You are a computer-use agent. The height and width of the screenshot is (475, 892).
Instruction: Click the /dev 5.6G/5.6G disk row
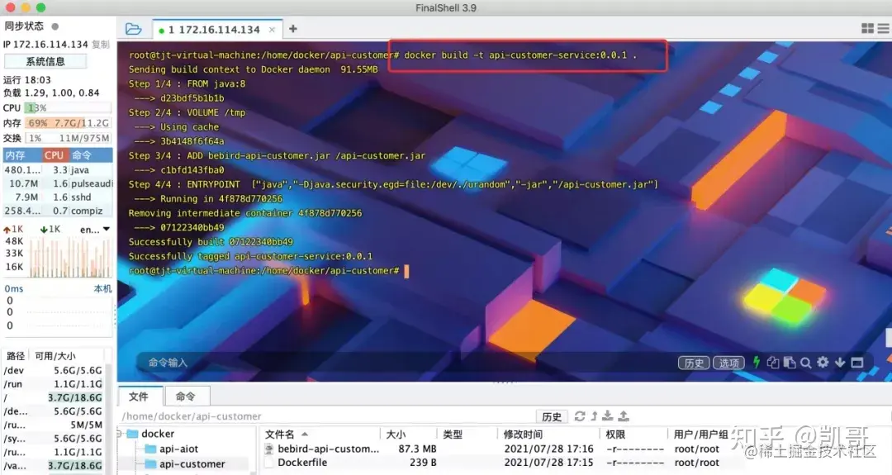click(53, 370)
